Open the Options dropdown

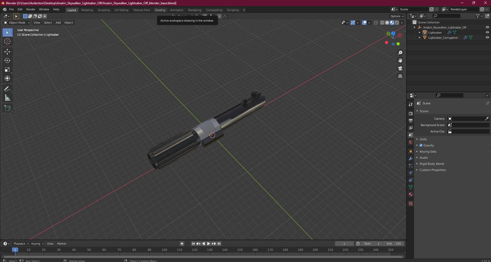pyautogui.click(x=397, y=16)
